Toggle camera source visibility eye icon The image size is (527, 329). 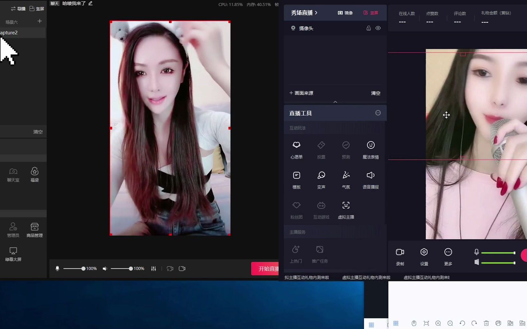pyautogui.click(x=378, y=28)
